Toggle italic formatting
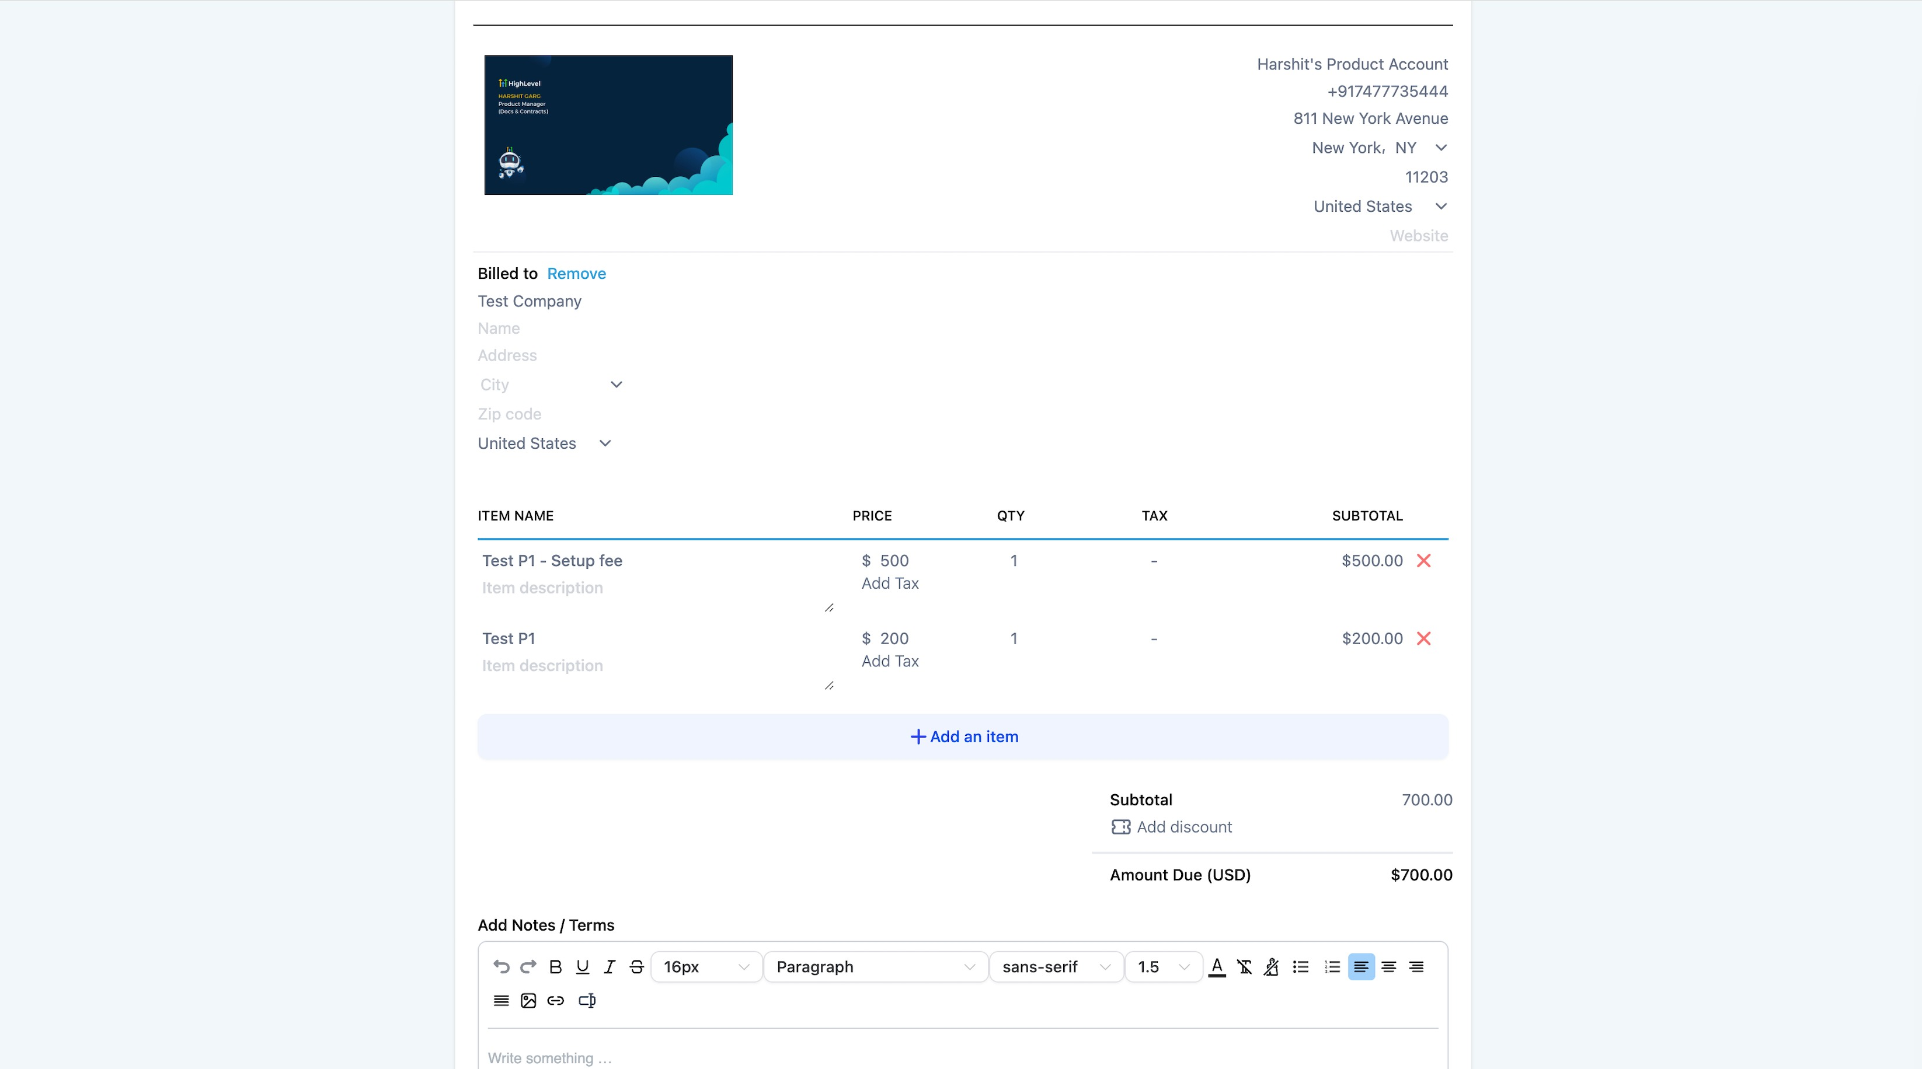 610,967
